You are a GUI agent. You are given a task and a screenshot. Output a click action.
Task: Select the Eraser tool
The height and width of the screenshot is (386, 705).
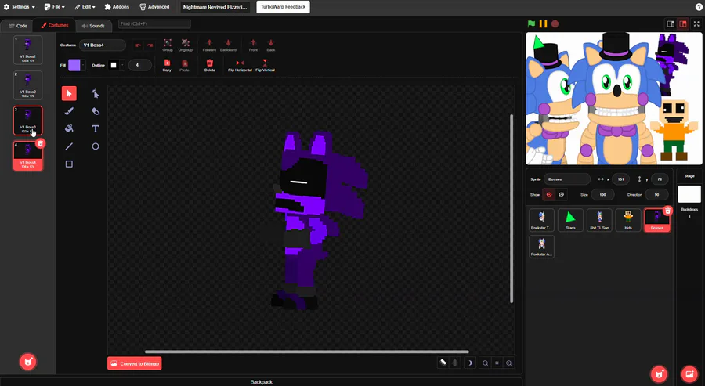[x=96, y=111]
